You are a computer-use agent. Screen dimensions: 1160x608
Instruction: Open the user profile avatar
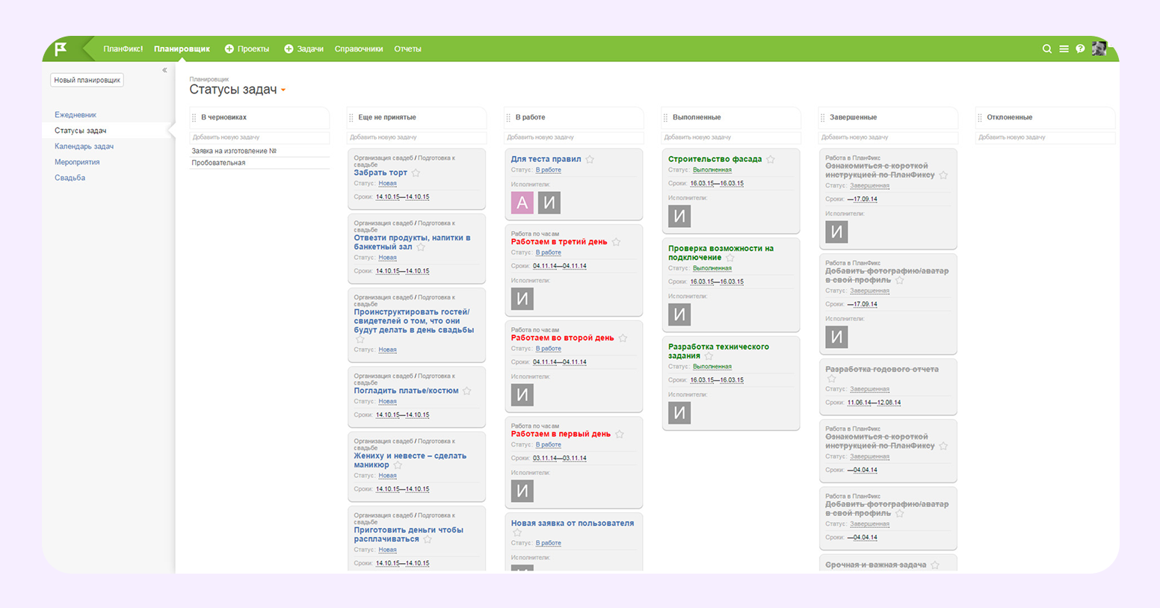point(1099,49)
